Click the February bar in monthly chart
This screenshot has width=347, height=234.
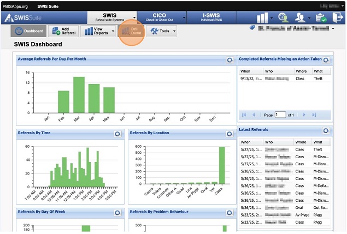(x=63, y=102)
